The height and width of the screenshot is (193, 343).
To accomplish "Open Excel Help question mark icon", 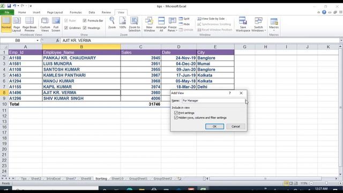I will (x=324, y=12).
